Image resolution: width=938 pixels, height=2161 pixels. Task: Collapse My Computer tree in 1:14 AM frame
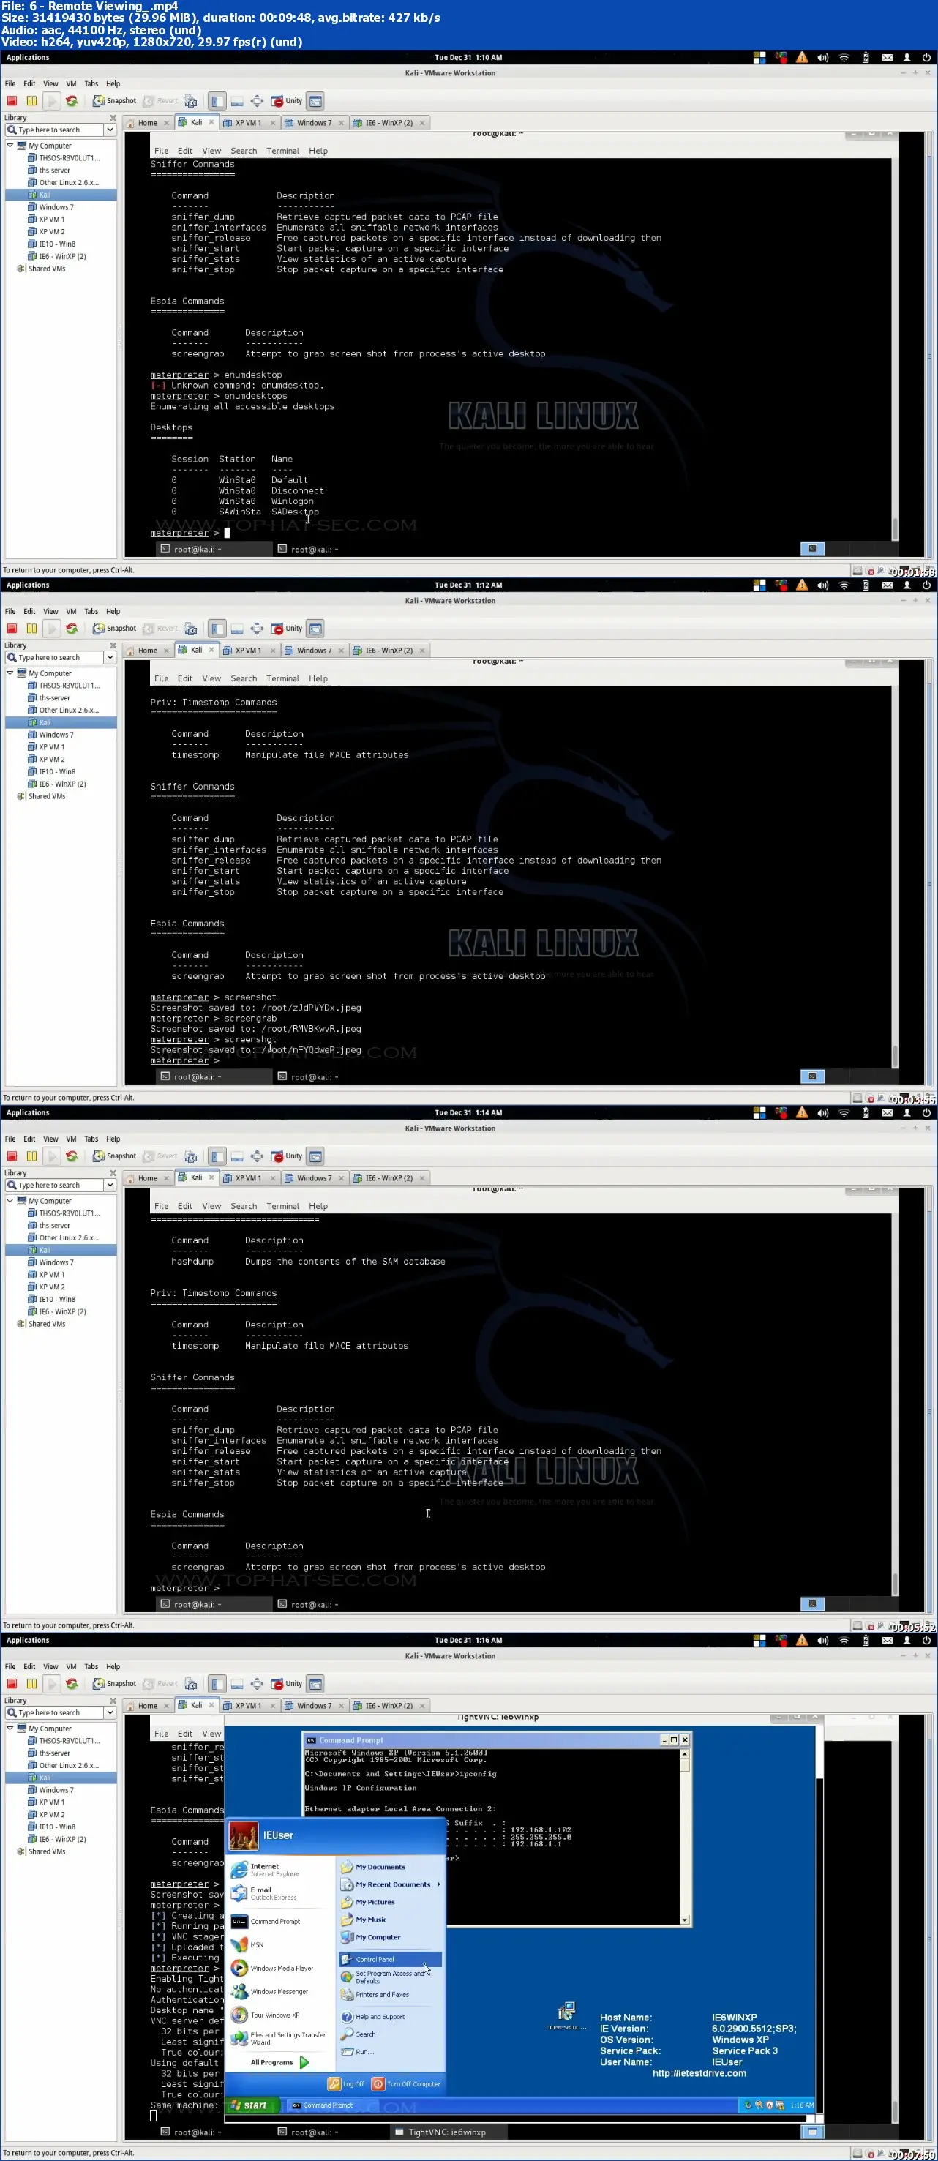coord(10,1202)
